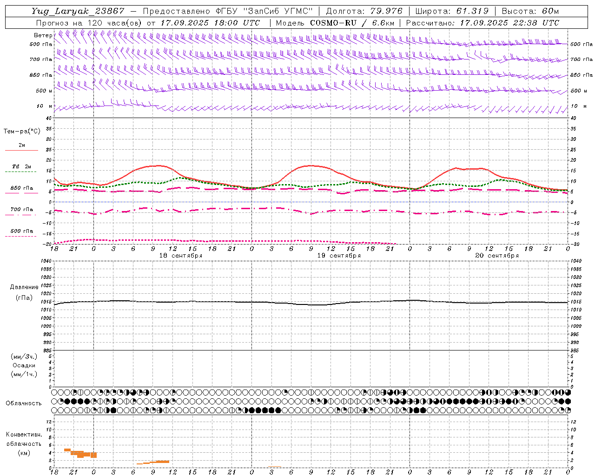The image size is (595, 476).
Task: Click the (мм/1ч.) precipitation unit label
Action: coord(24,374)
